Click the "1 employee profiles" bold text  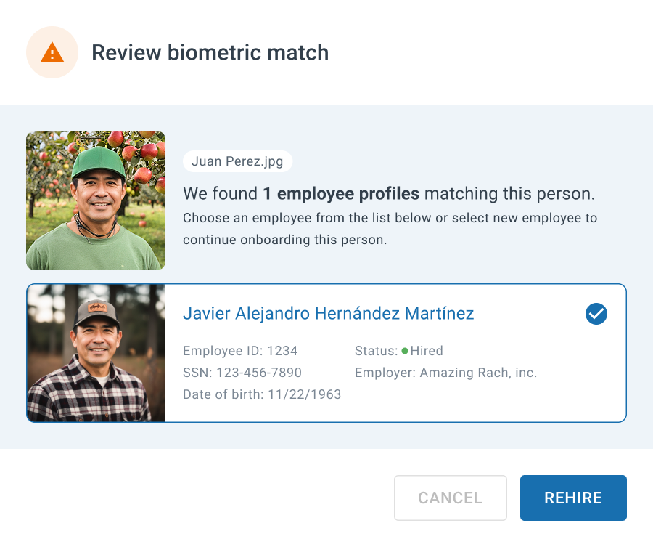coord(340,194)
